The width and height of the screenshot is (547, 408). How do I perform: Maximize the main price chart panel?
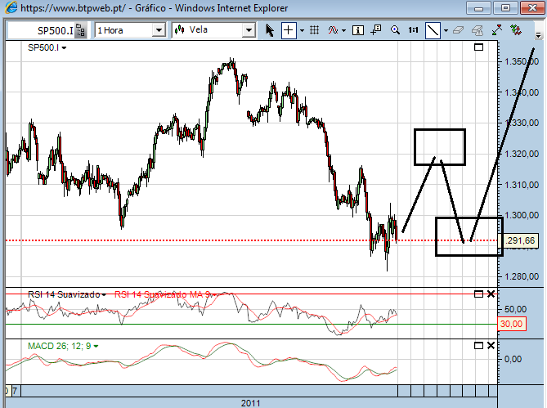point(478,47)
